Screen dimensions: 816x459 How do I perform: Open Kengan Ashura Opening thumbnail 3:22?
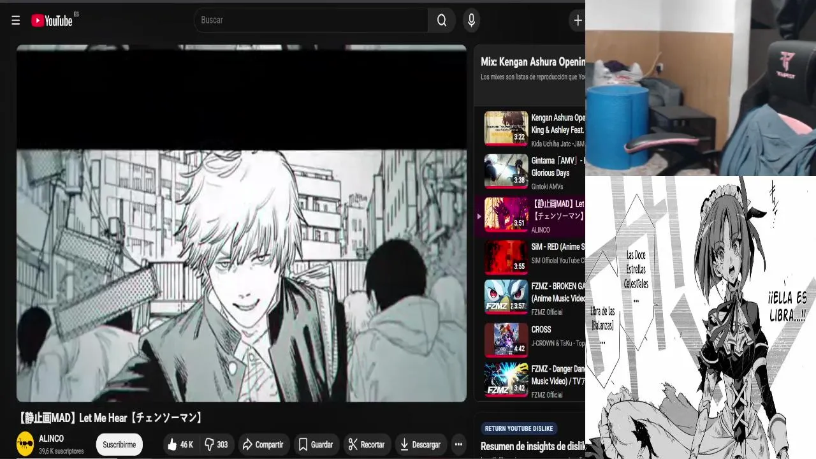point(506,127)
